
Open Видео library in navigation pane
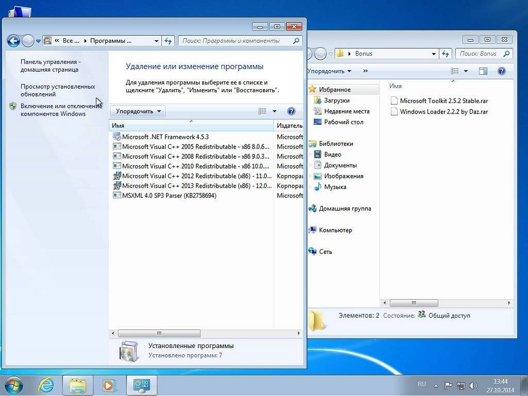[x=333, y=154]
